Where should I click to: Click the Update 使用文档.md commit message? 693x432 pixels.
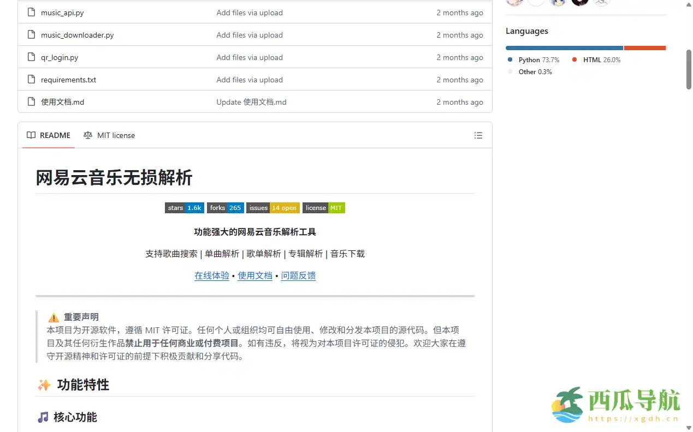point(251,101)
